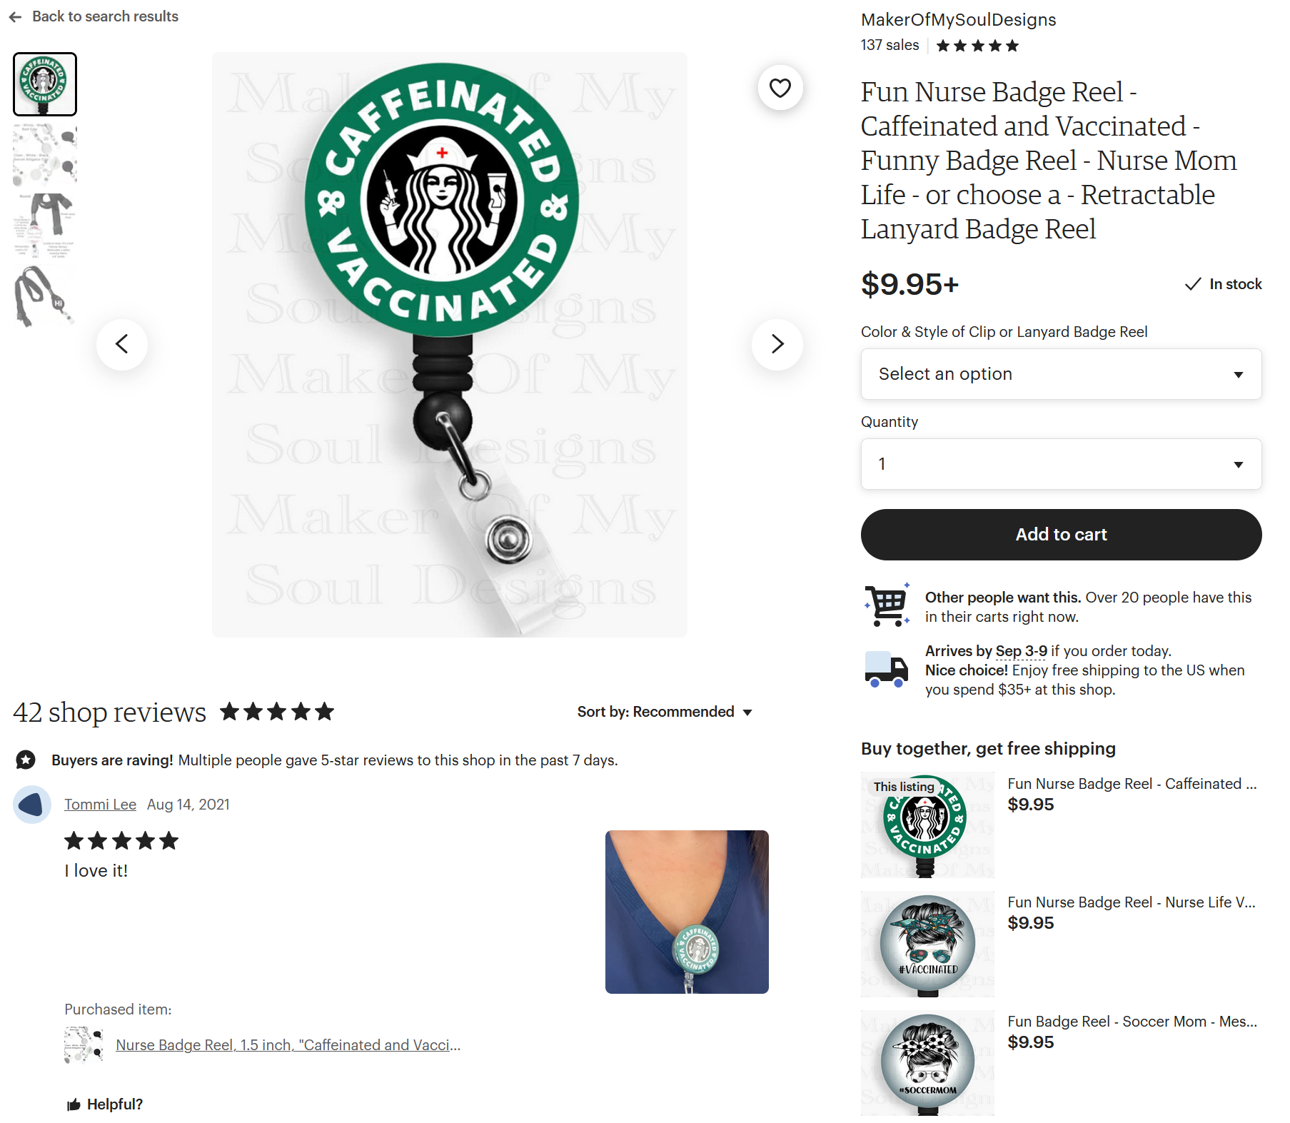Click the thumbs-up Helpful icon
Viewport: 1290px width, 1123px height.
click(74, 1104)
